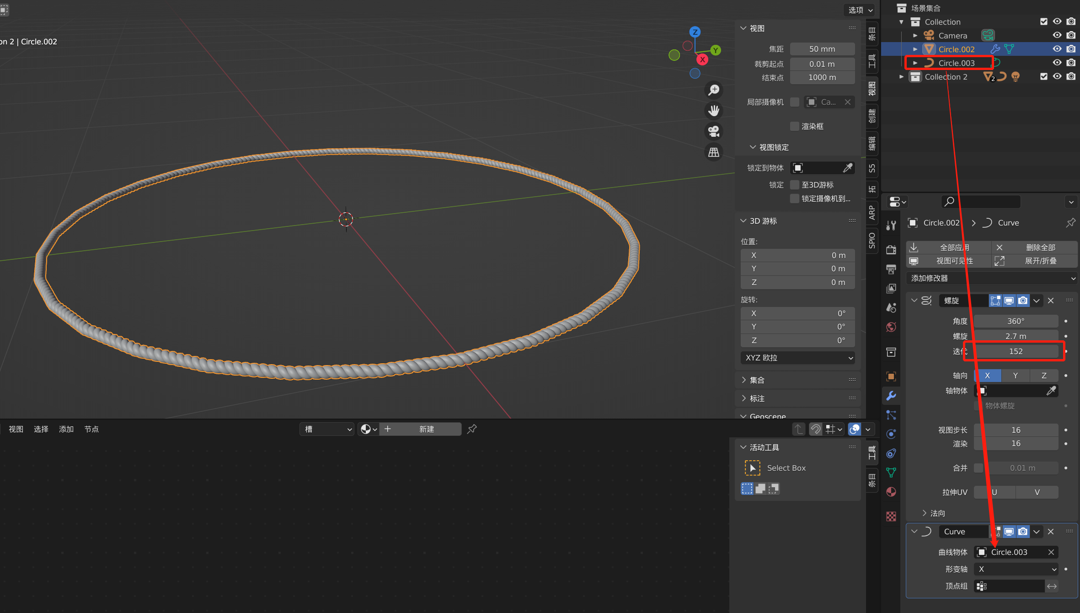Expand the 法向 section of the Screw modifier

(936, 513)
